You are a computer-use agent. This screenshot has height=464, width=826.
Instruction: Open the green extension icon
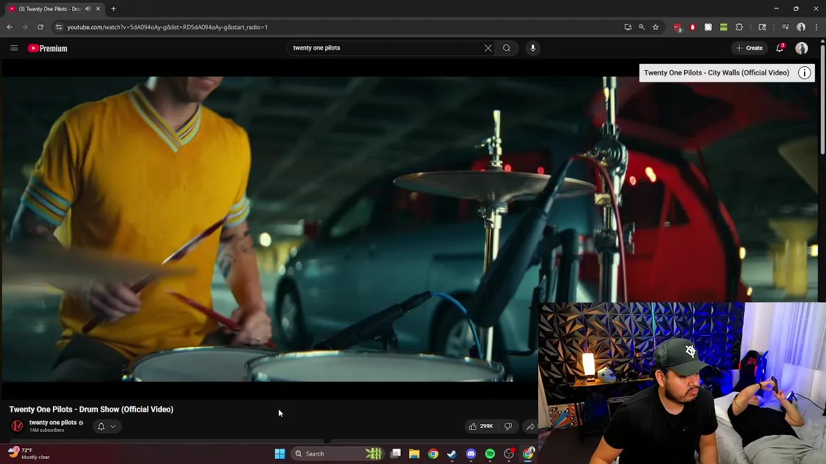click(x=723, y=27)
